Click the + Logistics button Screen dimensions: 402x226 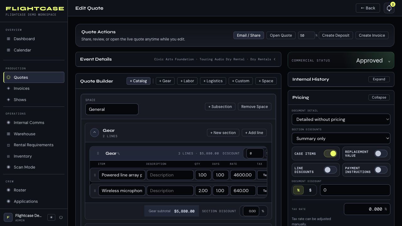pyautogui.click(x=213, y=81)
